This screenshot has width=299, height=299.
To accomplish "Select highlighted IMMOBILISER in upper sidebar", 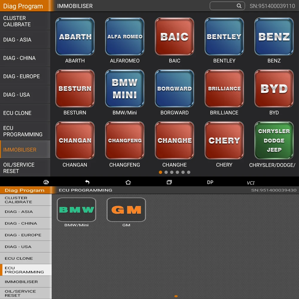I will click(25, 150).
